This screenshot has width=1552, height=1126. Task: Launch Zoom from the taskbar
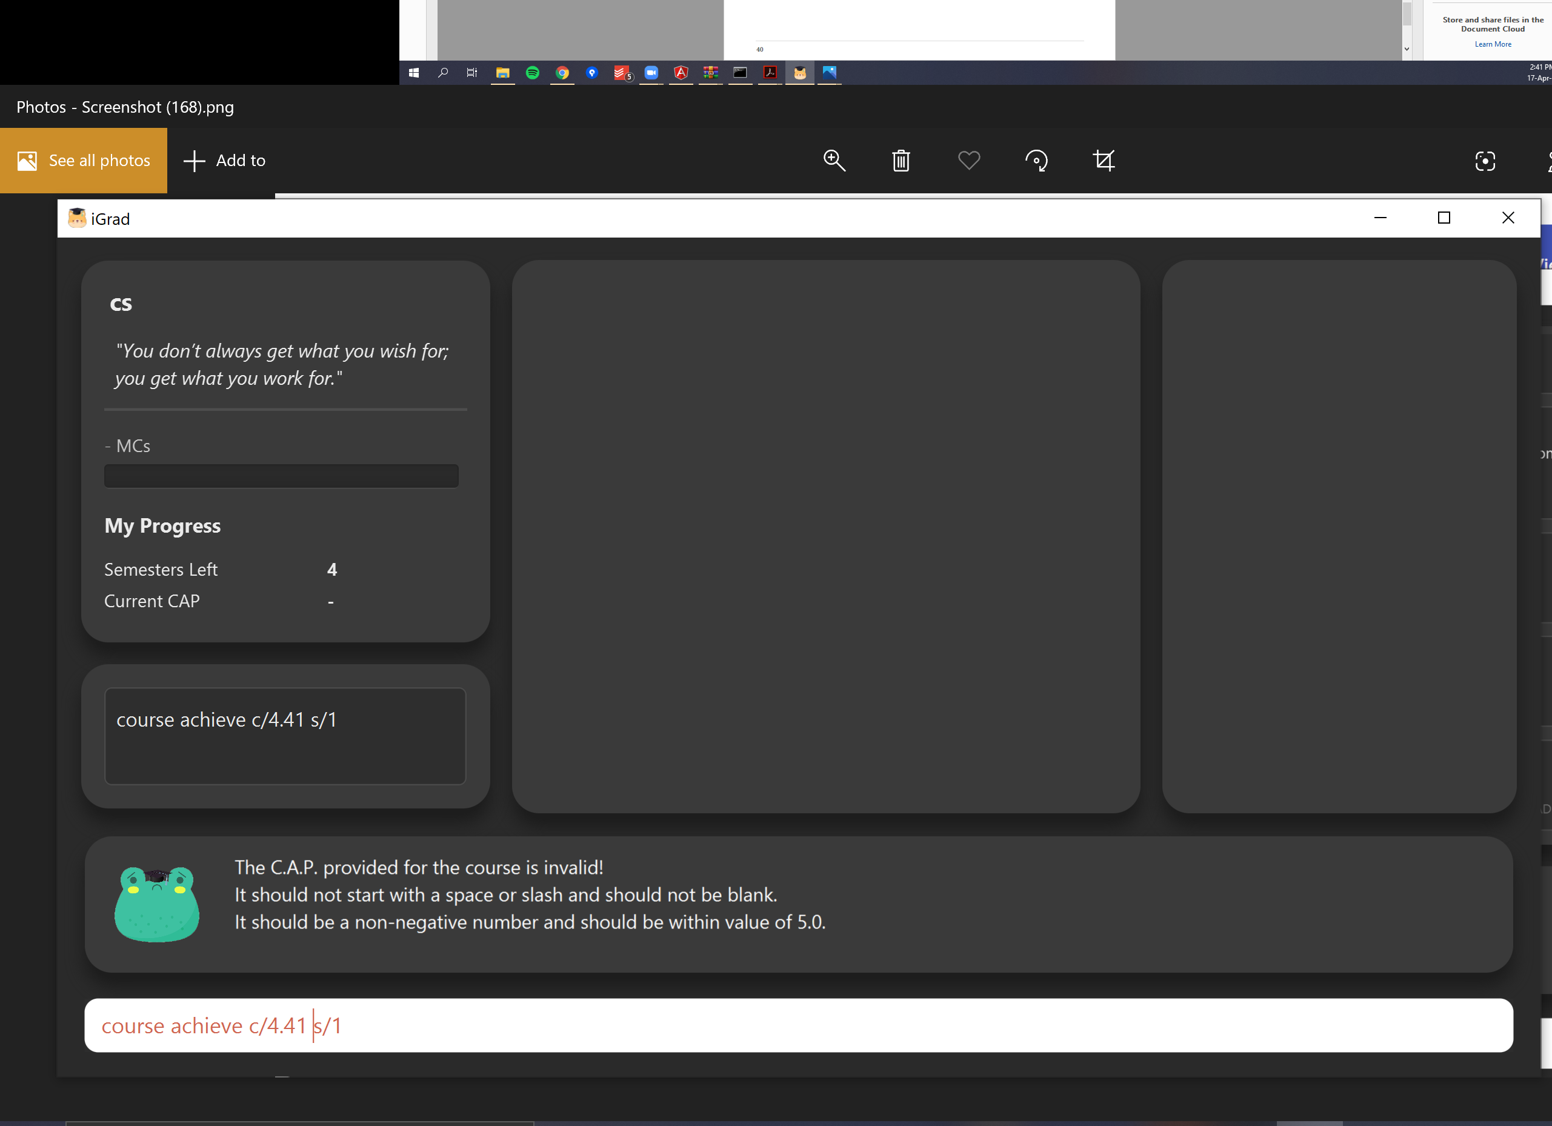(651, 73)
